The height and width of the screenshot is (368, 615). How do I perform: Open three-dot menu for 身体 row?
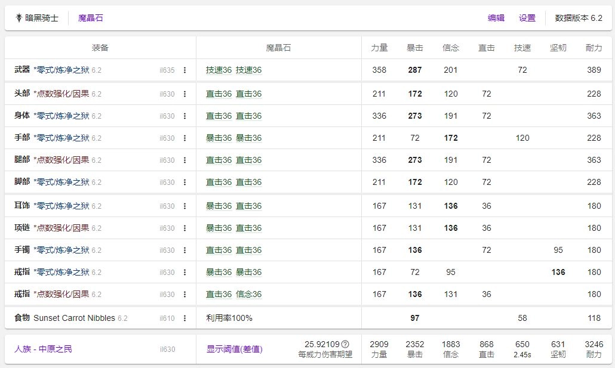pyautogui.click(x=184, y=116)
